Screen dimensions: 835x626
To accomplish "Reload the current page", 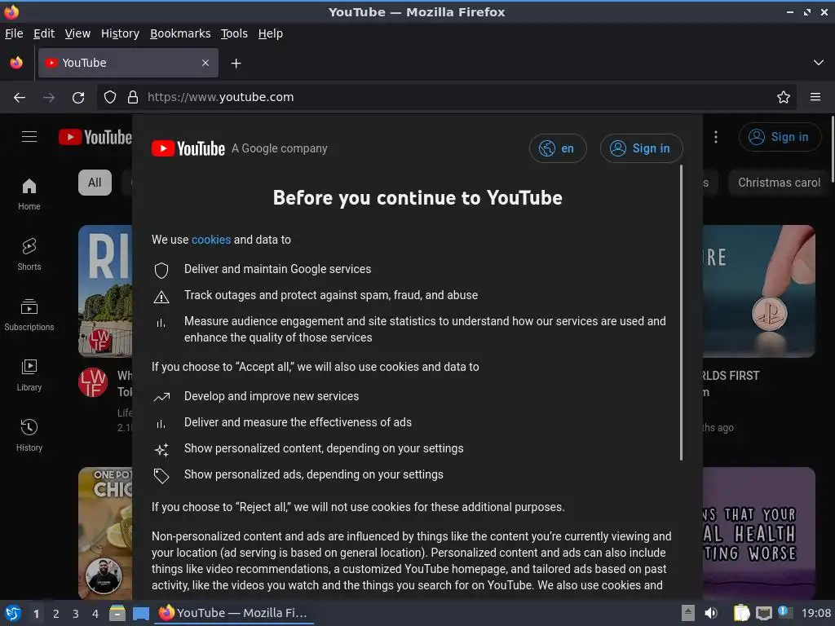I will 78,98.
